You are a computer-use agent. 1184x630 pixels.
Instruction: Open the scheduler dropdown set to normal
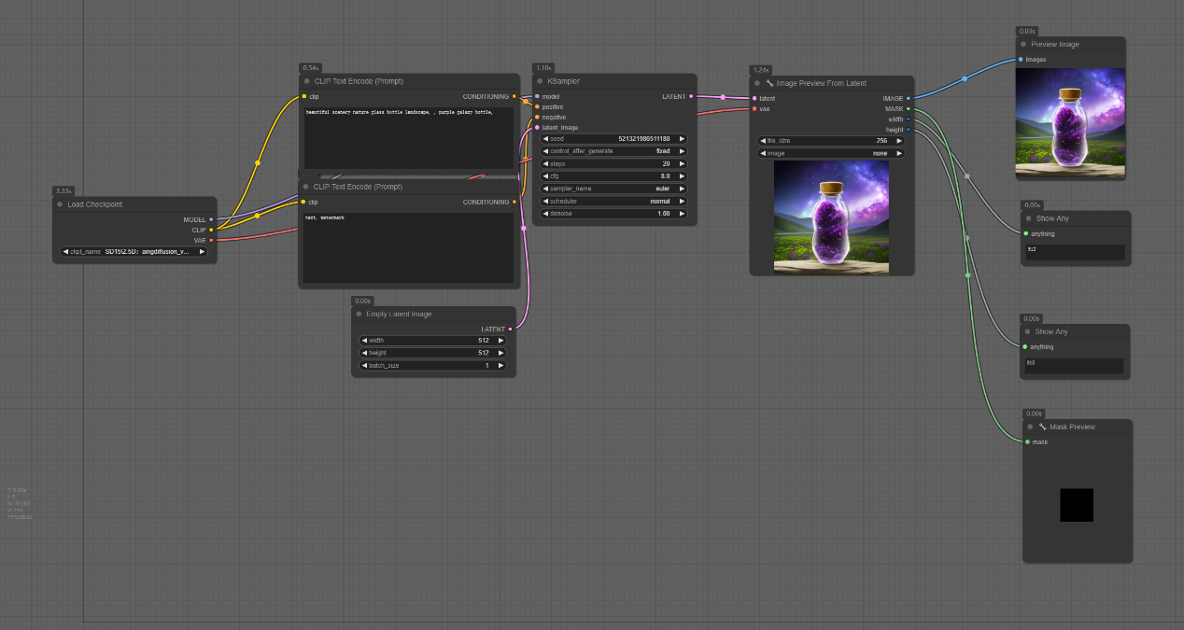click(613, 201)
